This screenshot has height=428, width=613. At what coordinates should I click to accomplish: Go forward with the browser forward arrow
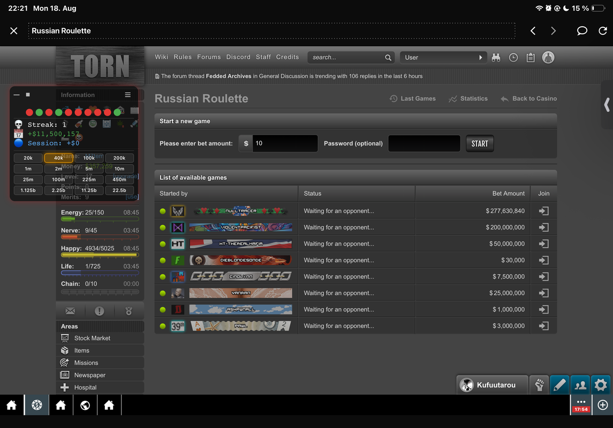pos(553,31)
